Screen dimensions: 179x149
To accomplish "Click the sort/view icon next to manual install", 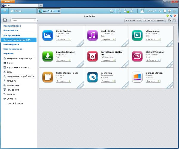I will coord(169,20).
